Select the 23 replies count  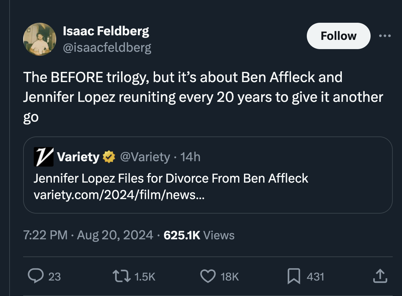pos(55,277)
